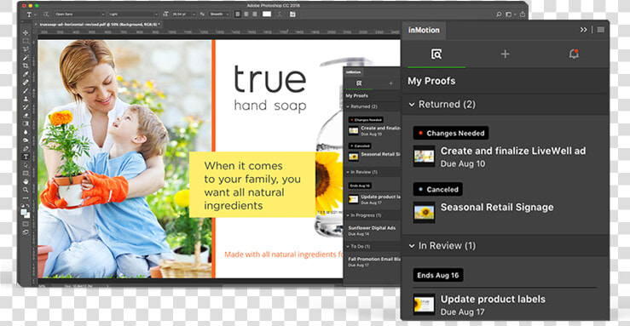Select the Hand tool

(x=26, y=181)
